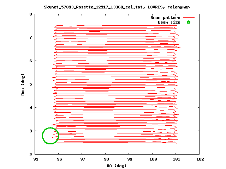Click x-axis tick label 99

click(x=130, y=159)
